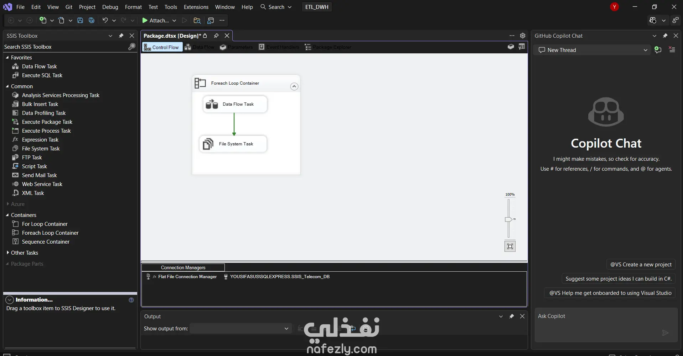Click 'Suggest some project ideas' suggestion

619,279
